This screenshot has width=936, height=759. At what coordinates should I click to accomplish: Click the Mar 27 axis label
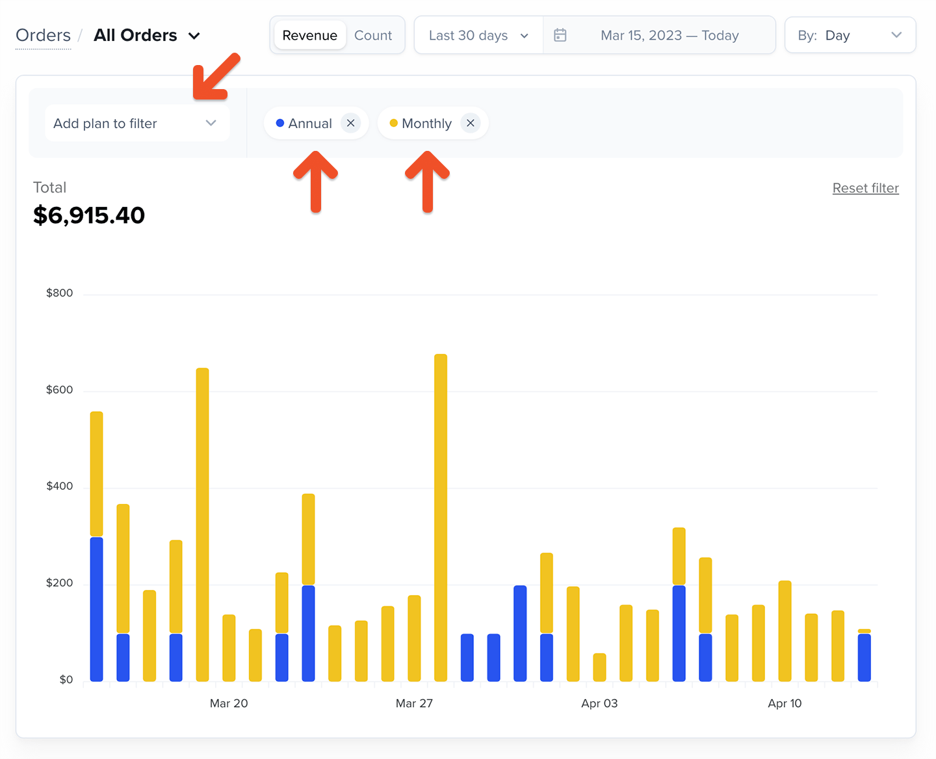pyautogui.click(x=414, y=703)
